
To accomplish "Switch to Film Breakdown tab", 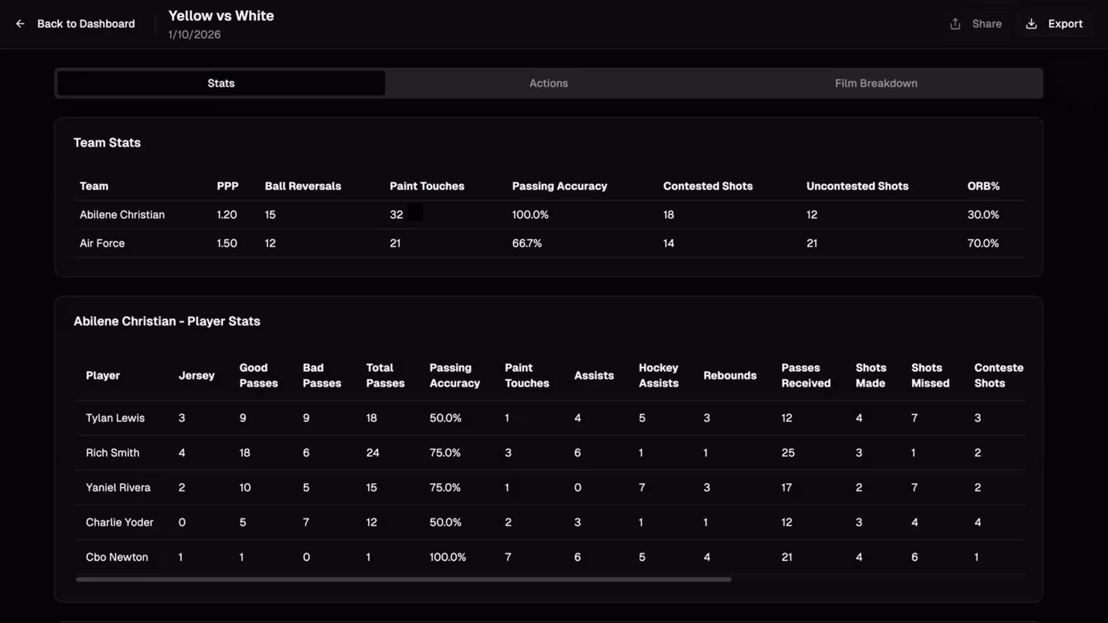I will [876, 83].
